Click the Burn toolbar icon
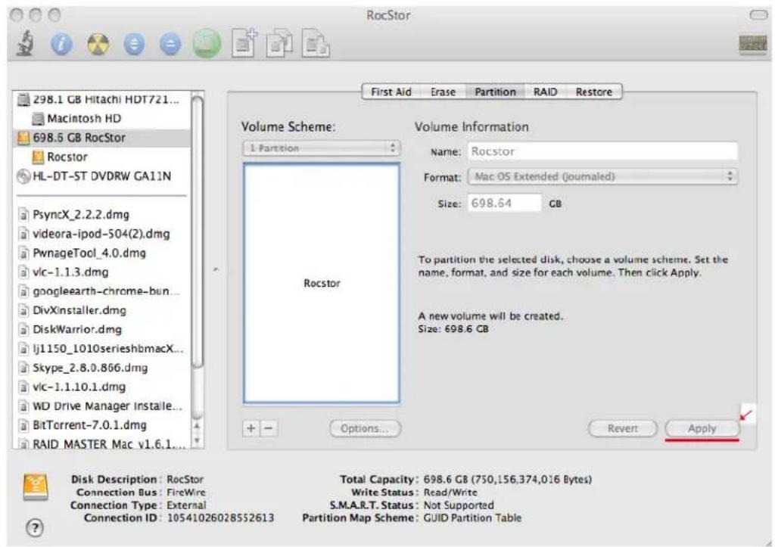 98,45
